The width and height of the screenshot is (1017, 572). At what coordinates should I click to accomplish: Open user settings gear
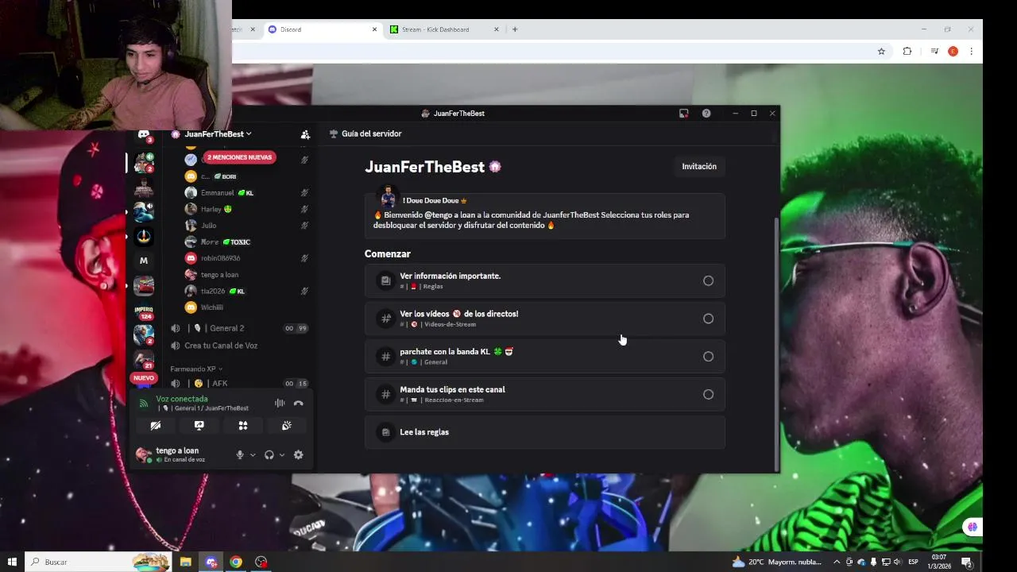pyautogui.click(x=299, y=455)
